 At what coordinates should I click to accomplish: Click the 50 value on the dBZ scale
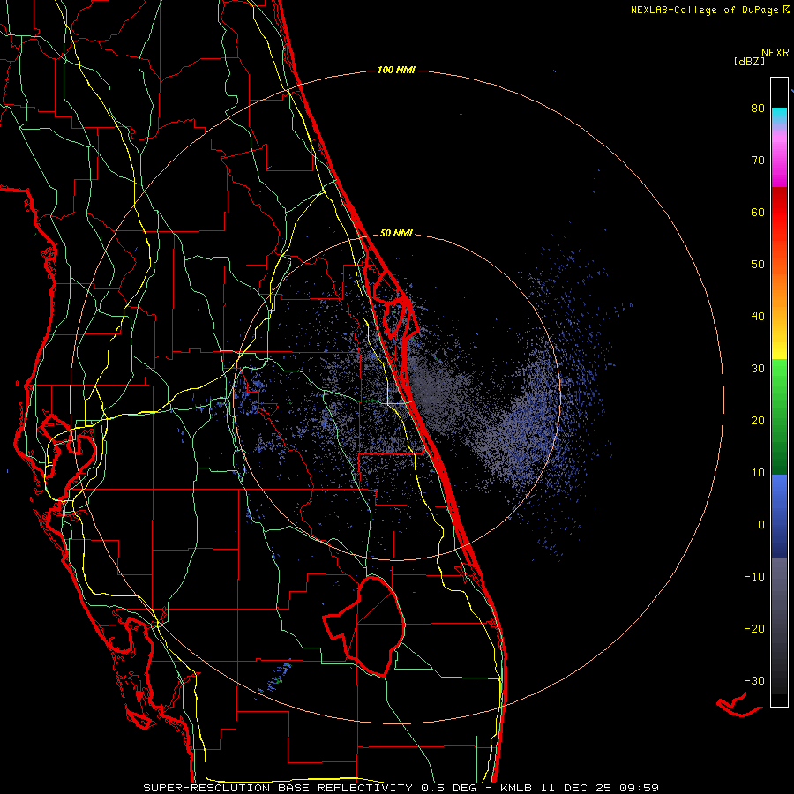click(758, 265)
